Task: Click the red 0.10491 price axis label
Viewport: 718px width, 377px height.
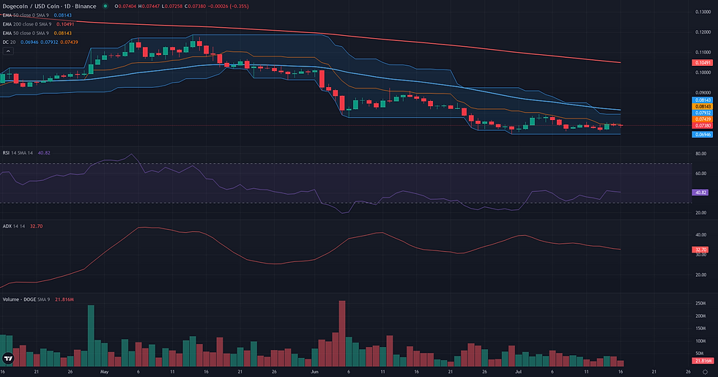Action: tap(703, 63)
